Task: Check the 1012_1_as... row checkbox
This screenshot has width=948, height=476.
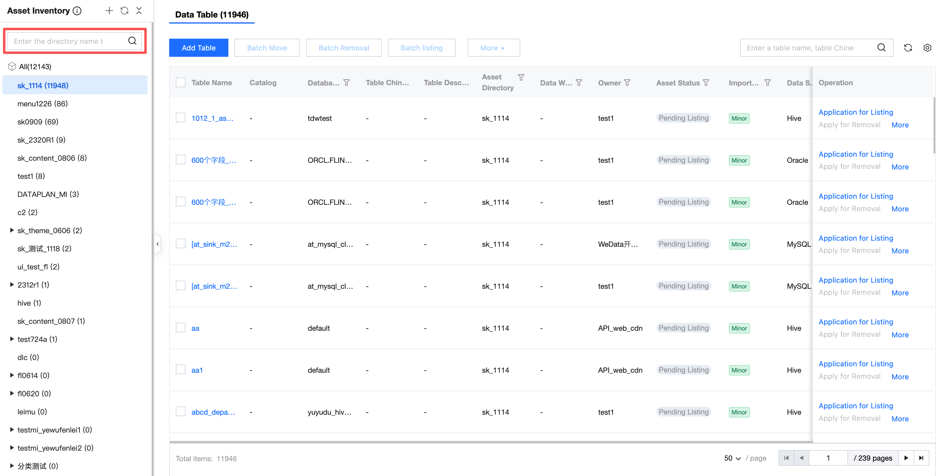Action: click(x=181, y=118)
